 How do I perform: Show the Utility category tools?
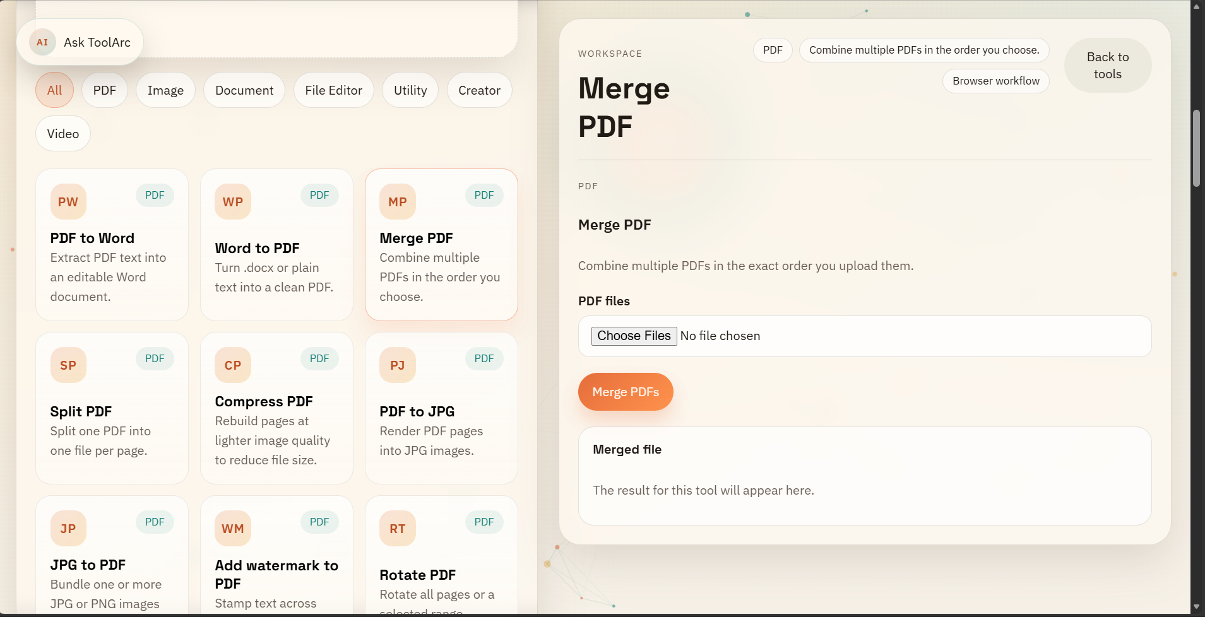[410, 90]
